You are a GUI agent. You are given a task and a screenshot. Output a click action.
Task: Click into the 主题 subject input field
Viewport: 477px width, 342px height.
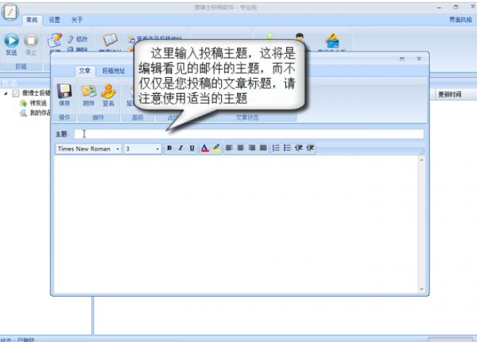tap(249, 134)
